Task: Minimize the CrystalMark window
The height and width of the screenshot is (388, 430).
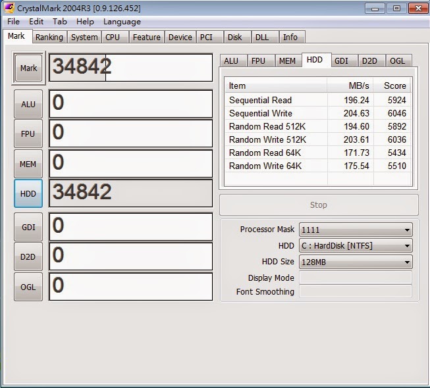Action: 375,8
